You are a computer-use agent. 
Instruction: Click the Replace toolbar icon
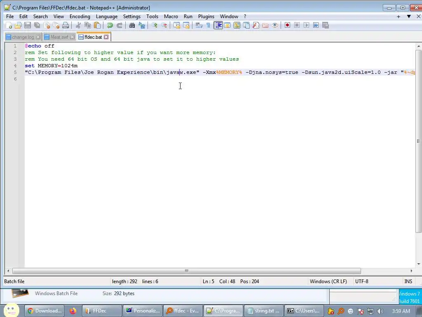(142, 25)
